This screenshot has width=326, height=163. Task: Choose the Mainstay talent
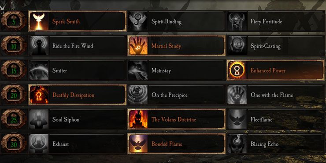coord(177,70)
